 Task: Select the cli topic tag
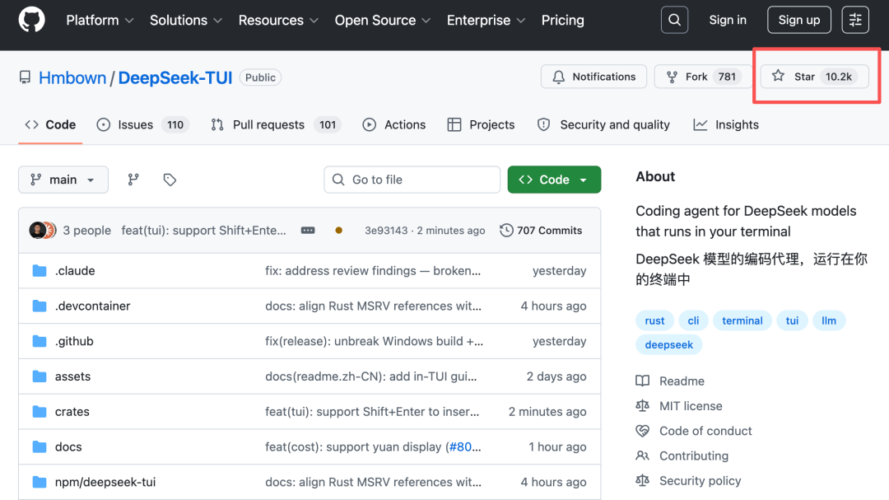point(693,320)
